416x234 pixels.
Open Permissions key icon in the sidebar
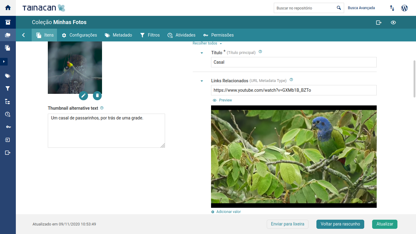coord(8,127)
